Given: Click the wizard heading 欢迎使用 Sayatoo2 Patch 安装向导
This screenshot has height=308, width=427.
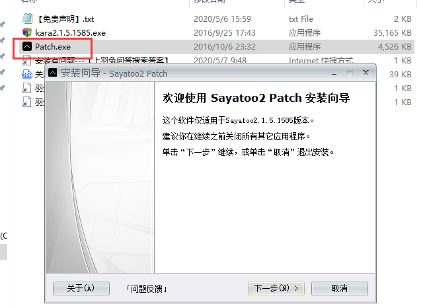Looking at the screenshot, I should click(256, 98).
